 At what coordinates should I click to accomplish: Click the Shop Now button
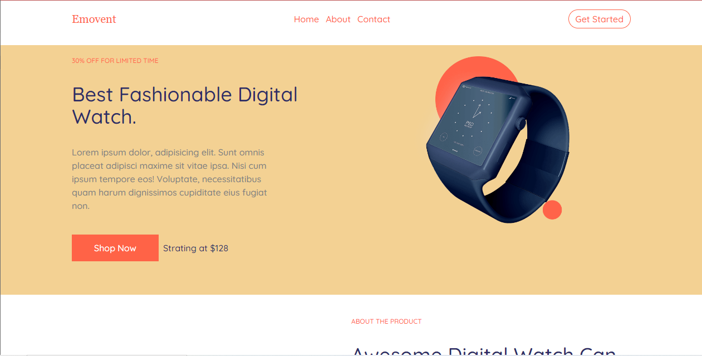pos(115,248)
